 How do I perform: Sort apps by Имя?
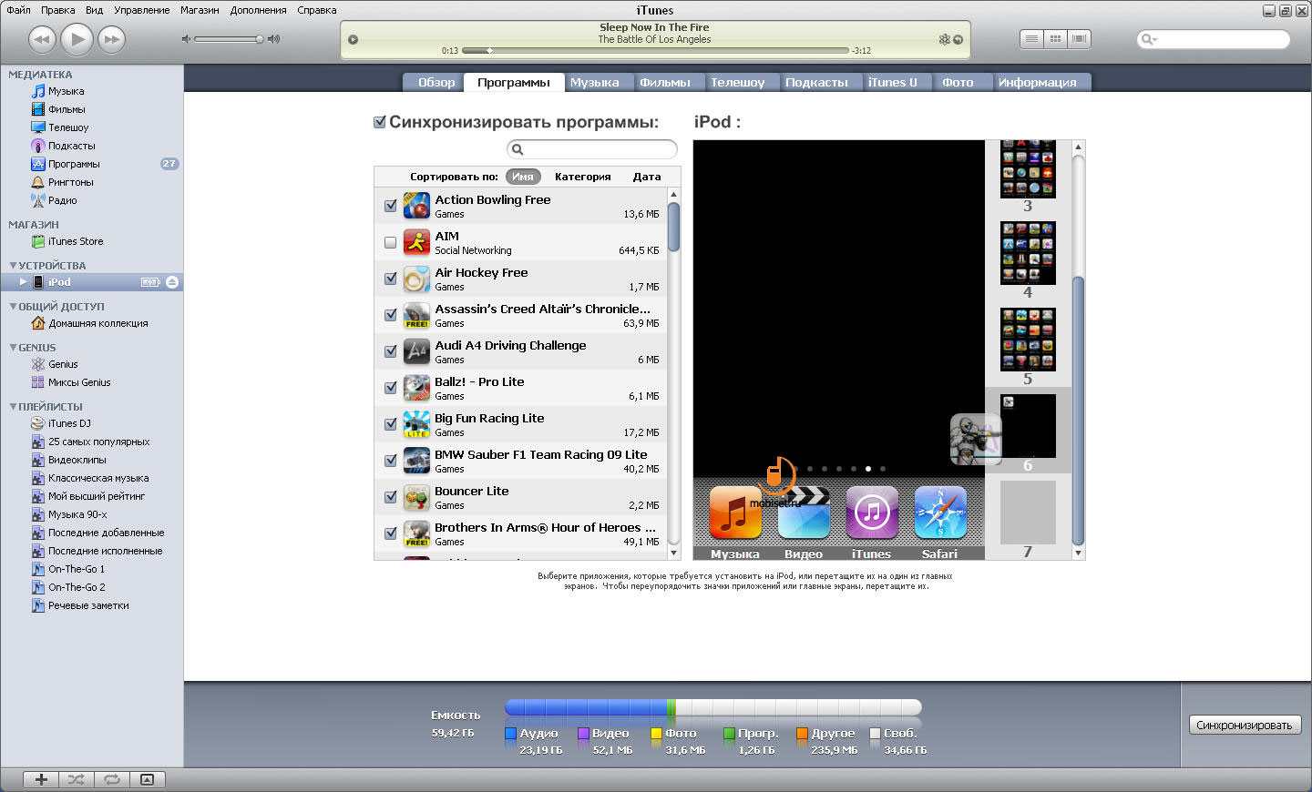pos(523,177)
